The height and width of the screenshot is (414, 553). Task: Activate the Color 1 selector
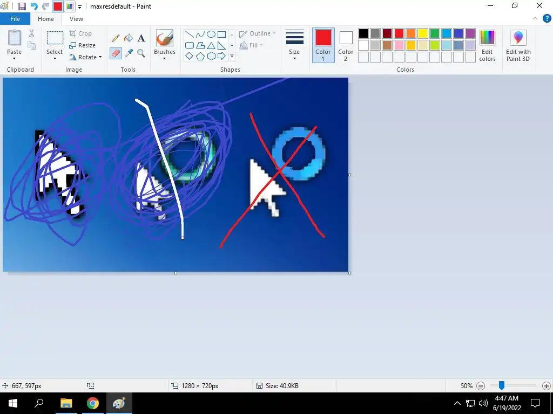(323, 45)
